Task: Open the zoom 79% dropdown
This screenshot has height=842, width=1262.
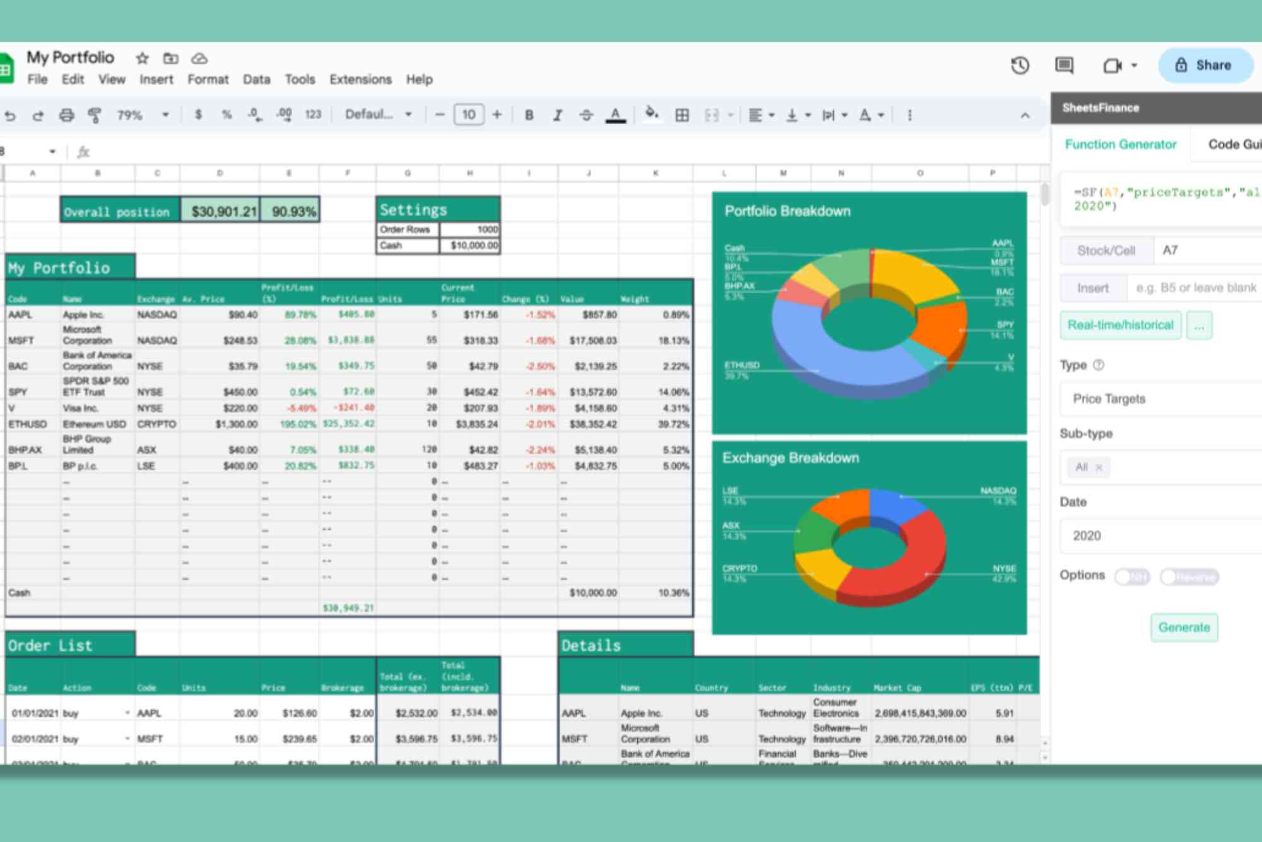Action: coord(143,115)
